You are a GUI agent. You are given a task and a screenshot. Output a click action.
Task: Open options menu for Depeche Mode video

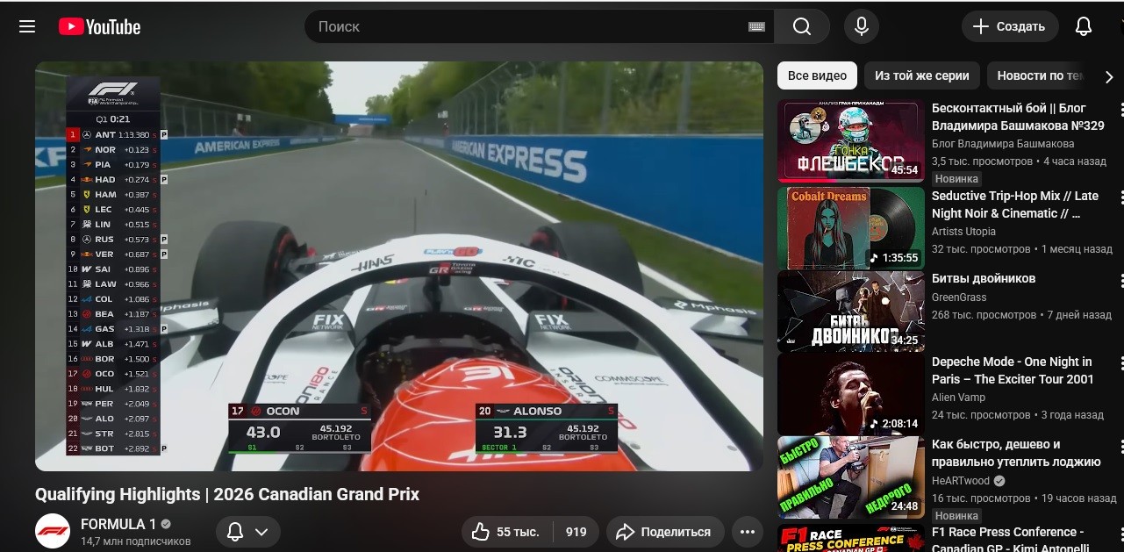click(x=1120, y=363)
